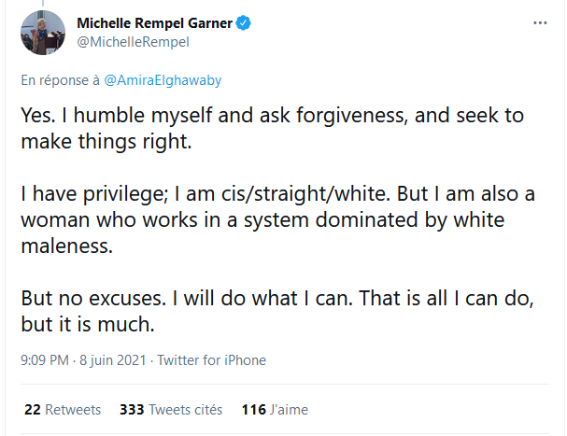Image resolution: width=567 pixels, height=436 pixels.
Task: Open the 'Twitter for iPhone' source link
Action: tap(212, 360)
